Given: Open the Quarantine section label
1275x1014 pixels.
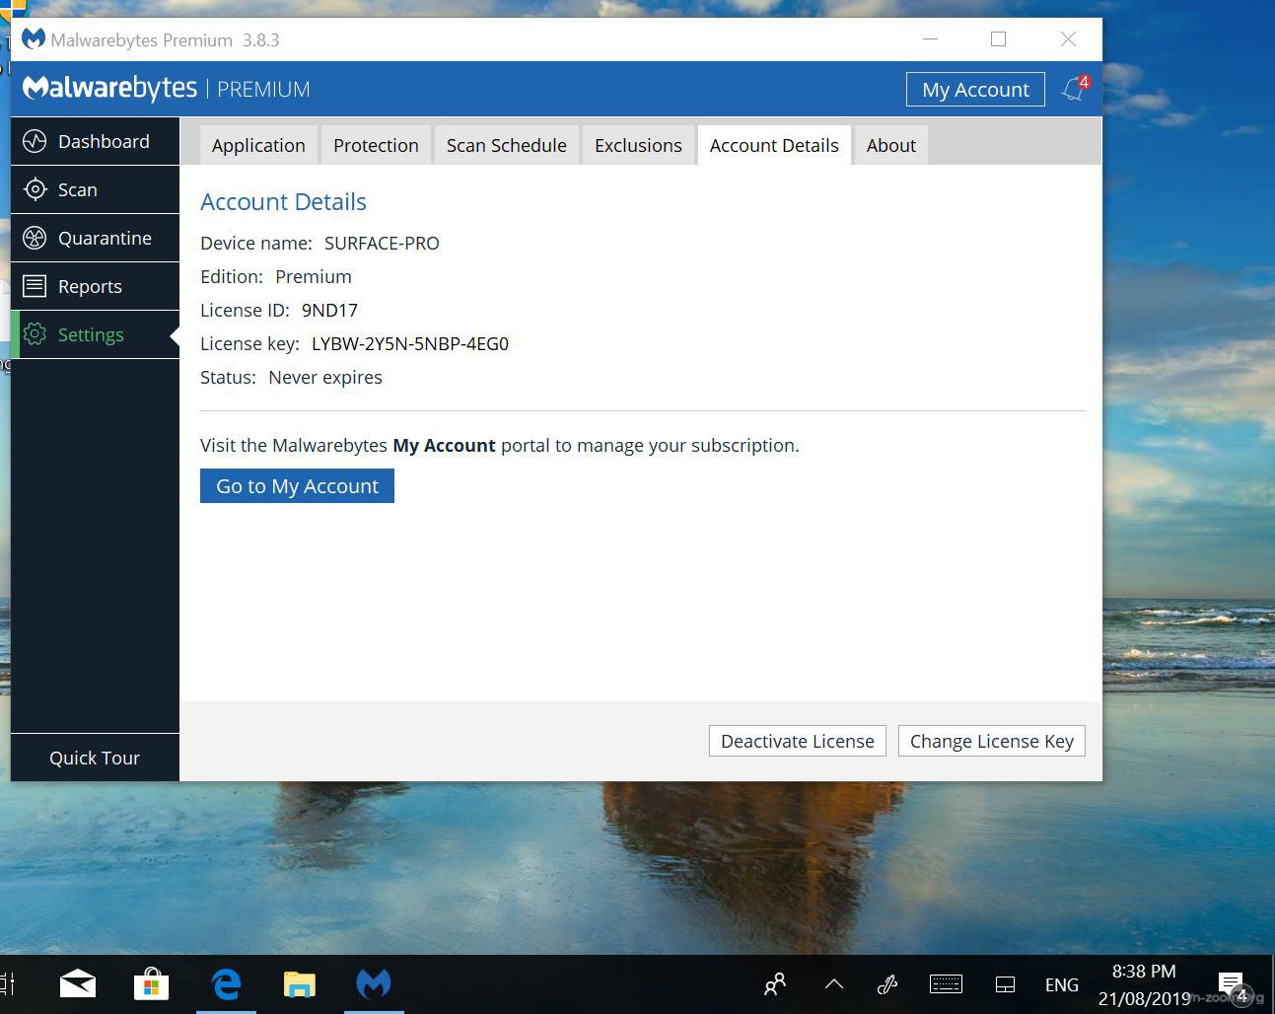Looking at the screenshot, I should pos(105,238).
